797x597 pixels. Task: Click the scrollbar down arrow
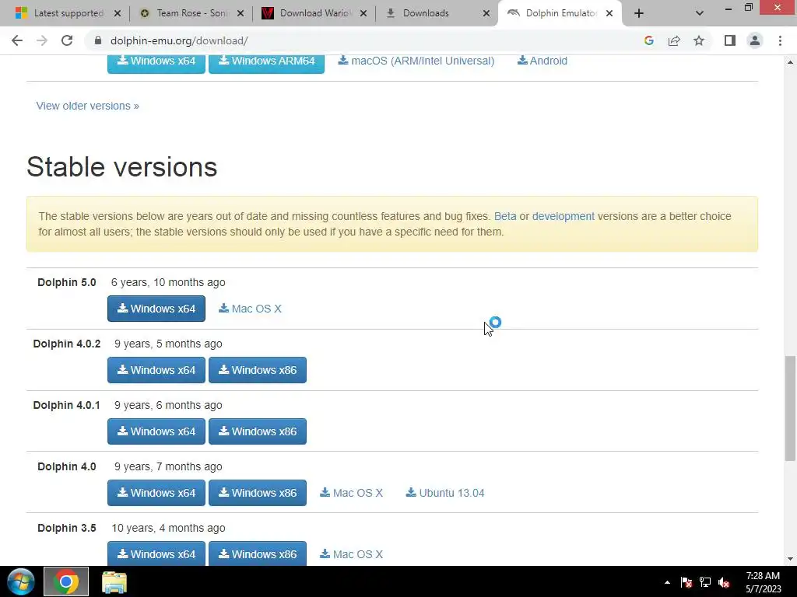[x=790, y=559]
